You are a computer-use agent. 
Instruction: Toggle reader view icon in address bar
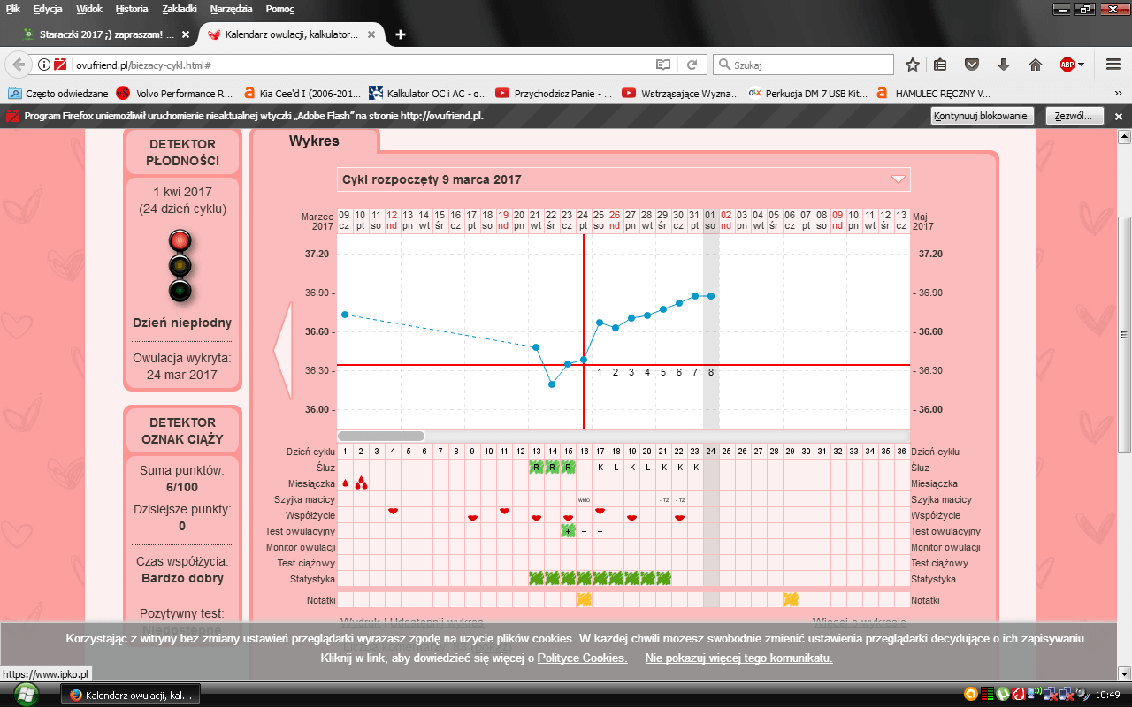[663, 65]
